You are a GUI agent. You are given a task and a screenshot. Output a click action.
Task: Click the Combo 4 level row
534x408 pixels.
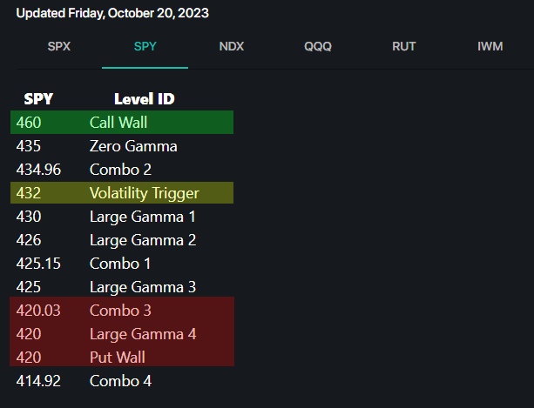122,380
